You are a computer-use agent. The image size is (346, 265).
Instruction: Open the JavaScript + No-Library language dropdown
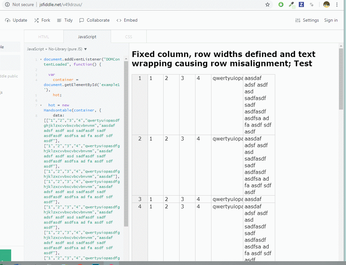click(56, 49)
